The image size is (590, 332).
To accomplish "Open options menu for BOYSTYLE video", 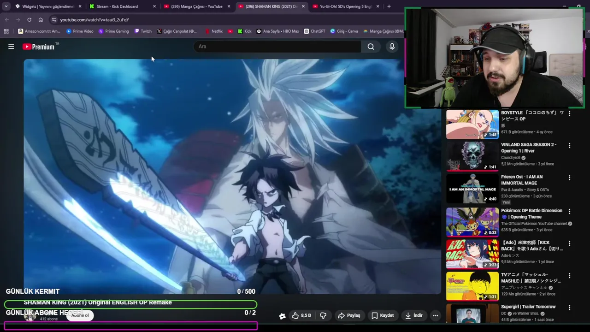I will [x=569, y=113].
